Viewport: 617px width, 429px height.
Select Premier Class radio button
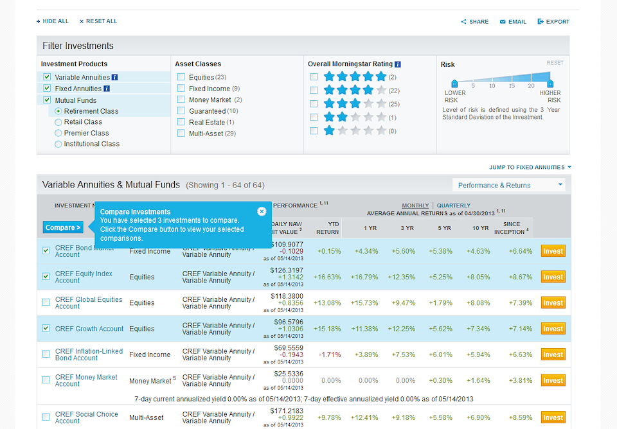point(58,134)
